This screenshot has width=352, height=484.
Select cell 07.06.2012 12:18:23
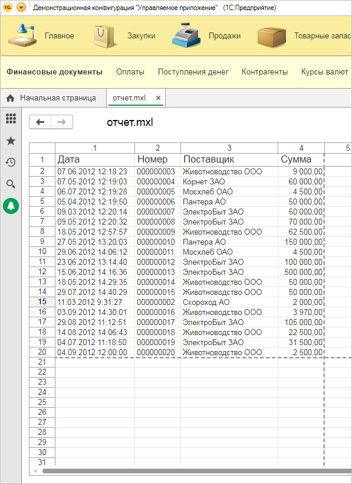tap(95, 171)
